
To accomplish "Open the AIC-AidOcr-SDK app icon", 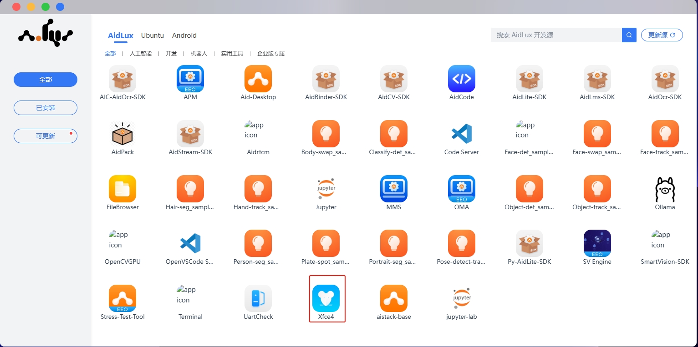I will (x=122, y=79).
